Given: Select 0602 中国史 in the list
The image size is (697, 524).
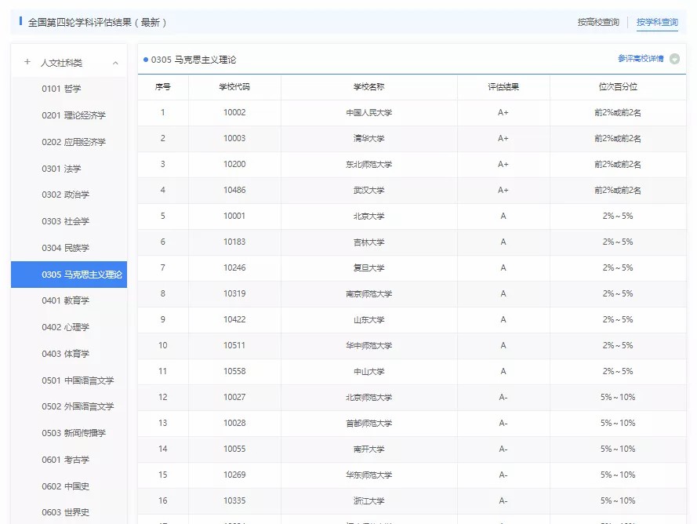Looking at the screenshot, I should (66, 486).
